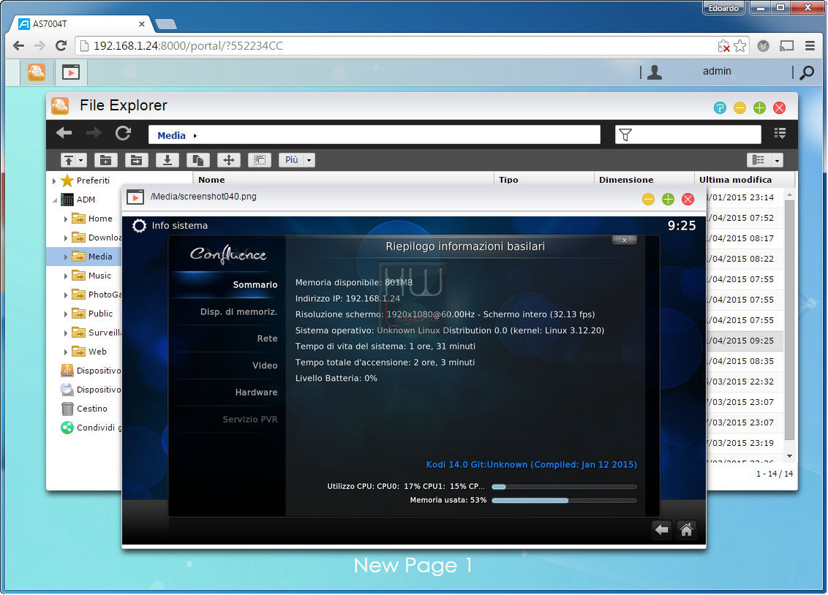Switch to the list view layout
The width and height of the screenshot is (828, 595).
[759, 160]
